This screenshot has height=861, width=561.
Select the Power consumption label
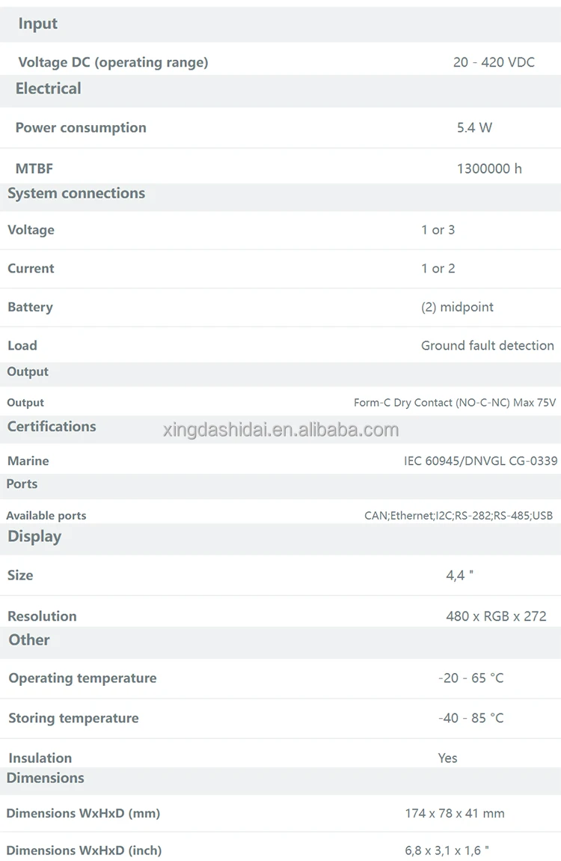pyautogui.click(x=81, y=127)
